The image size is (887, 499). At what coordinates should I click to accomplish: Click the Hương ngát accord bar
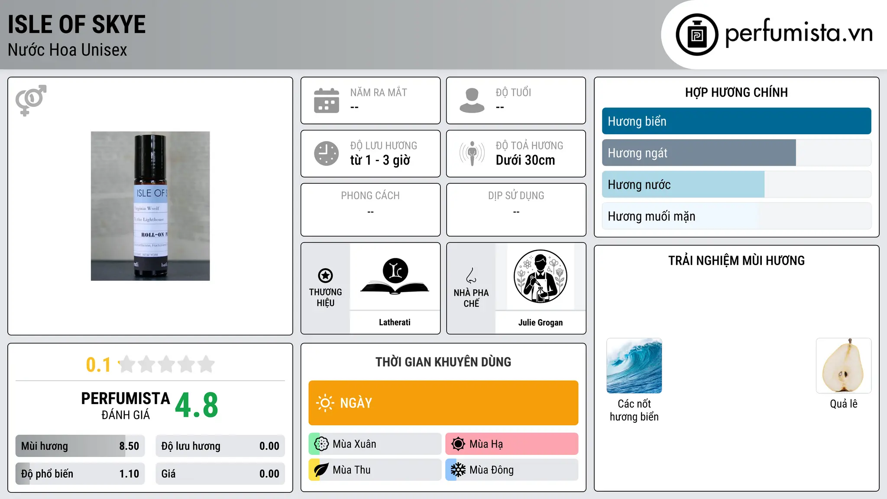736,153
